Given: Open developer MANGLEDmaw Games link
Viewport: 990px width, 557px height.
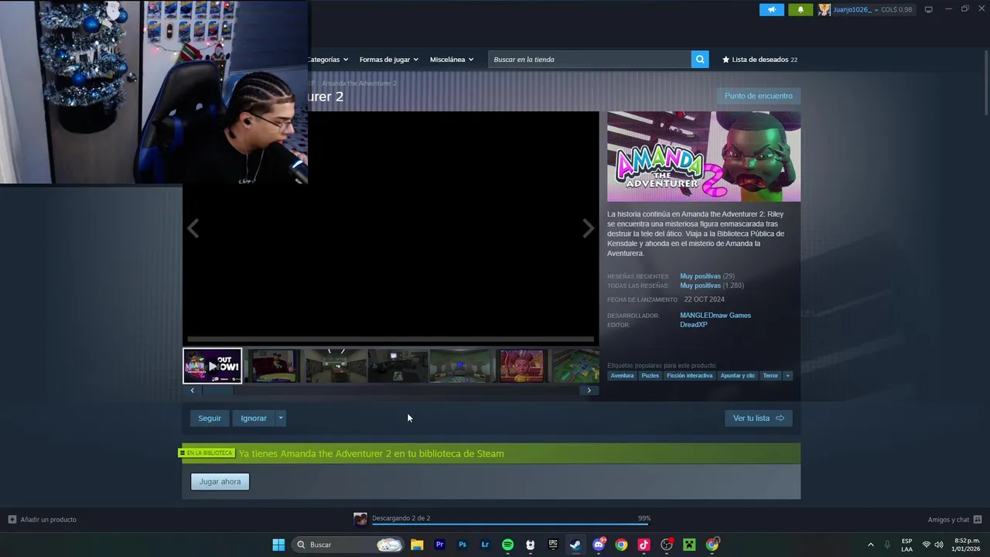Looking at the screenshot, I should tap(715, 316).
